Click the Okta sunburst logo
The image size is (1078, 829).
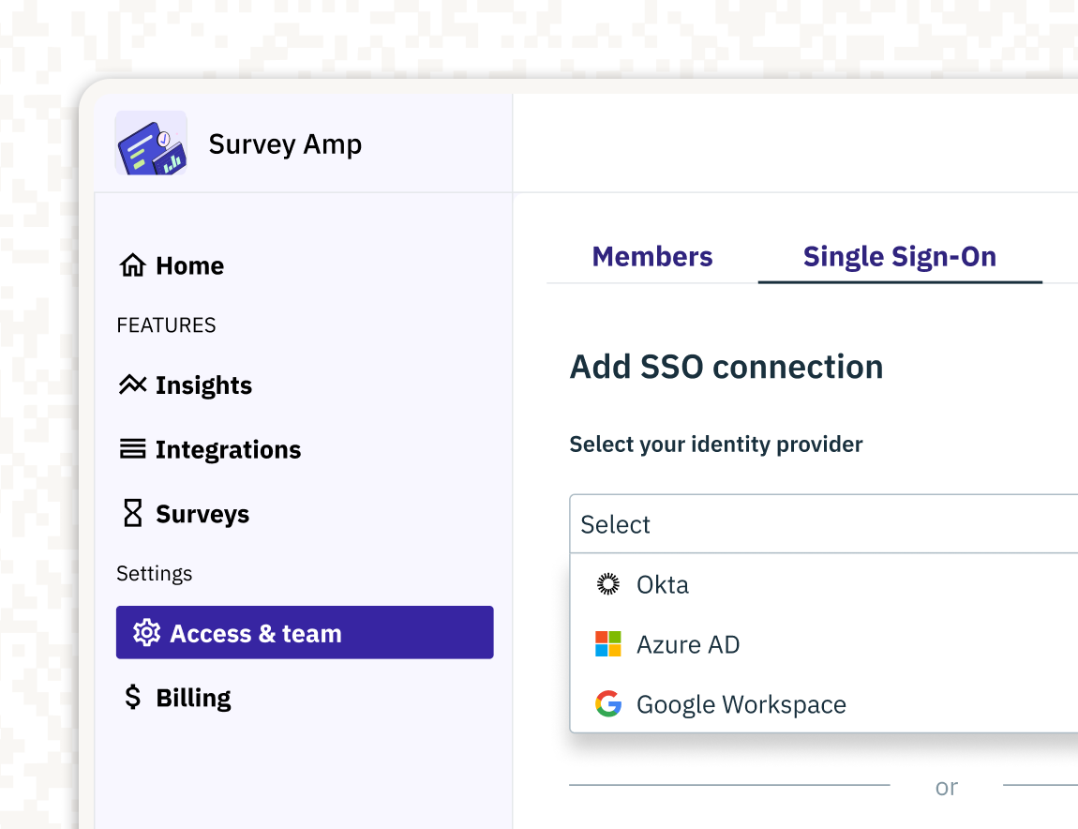pos(608,584)
